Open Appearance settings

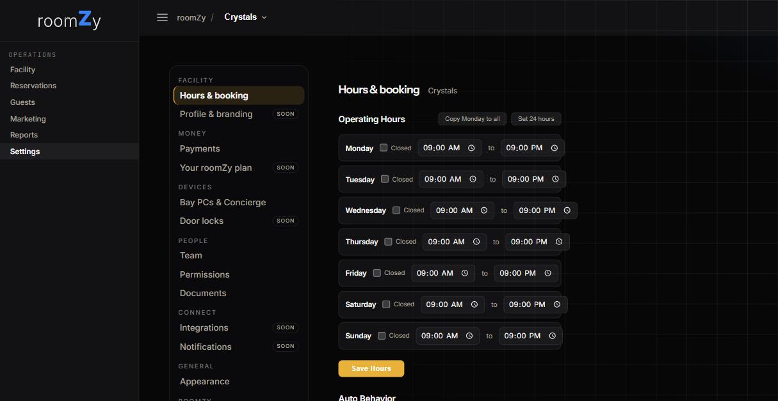point(239,381)
